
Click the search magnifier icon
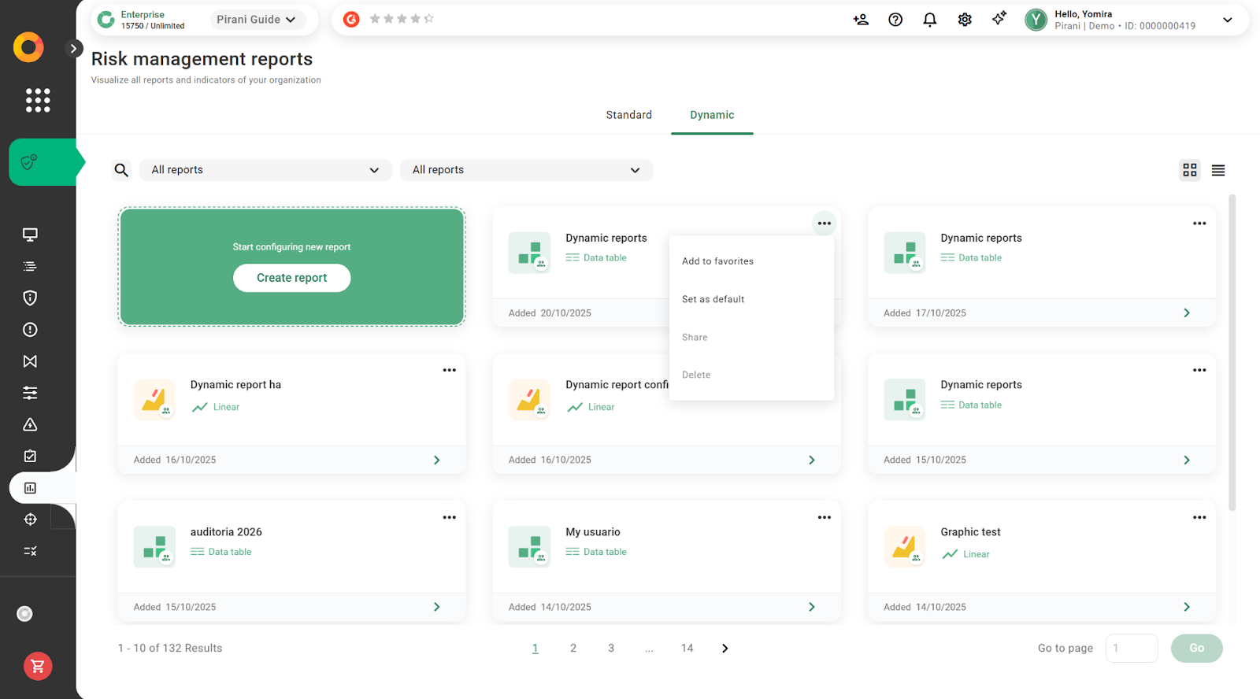(121, 170)
